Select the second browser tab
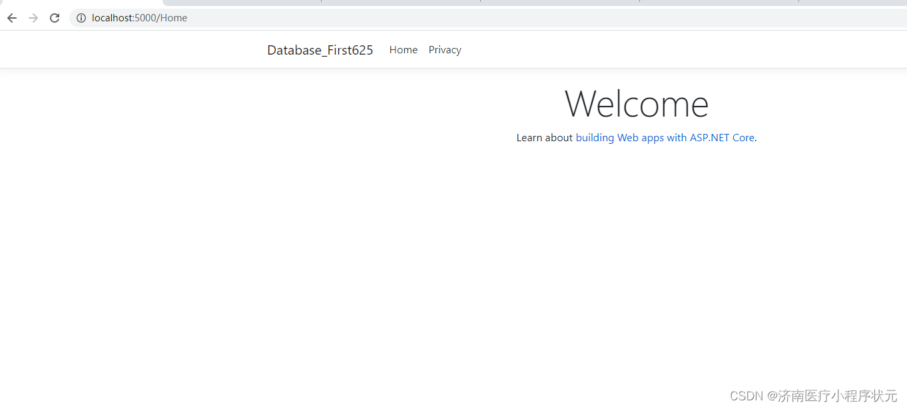 [x=240, y=3]
